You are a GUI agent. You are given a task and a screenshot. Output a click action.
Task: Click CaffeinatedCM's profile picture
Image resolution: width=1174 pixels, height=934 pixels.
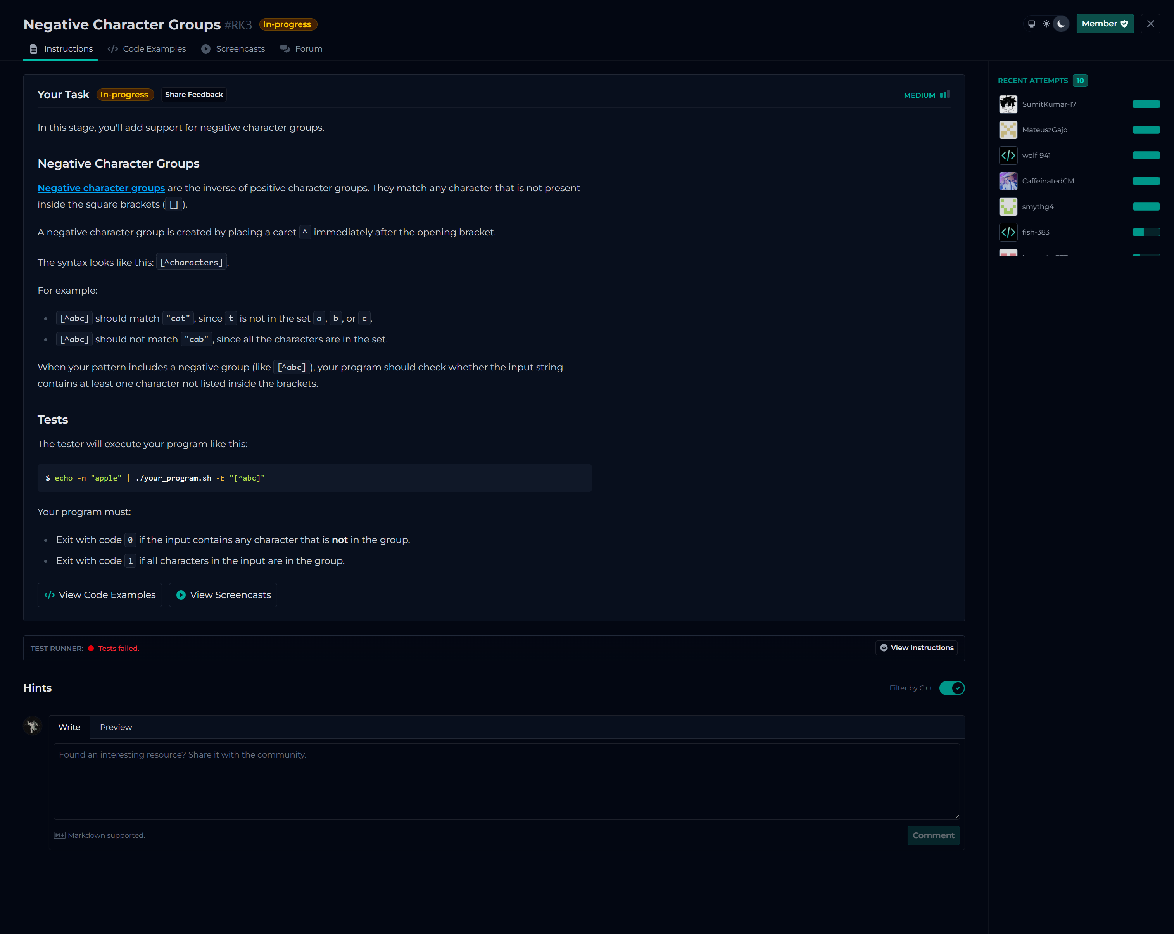click(x=1008, y=181)
